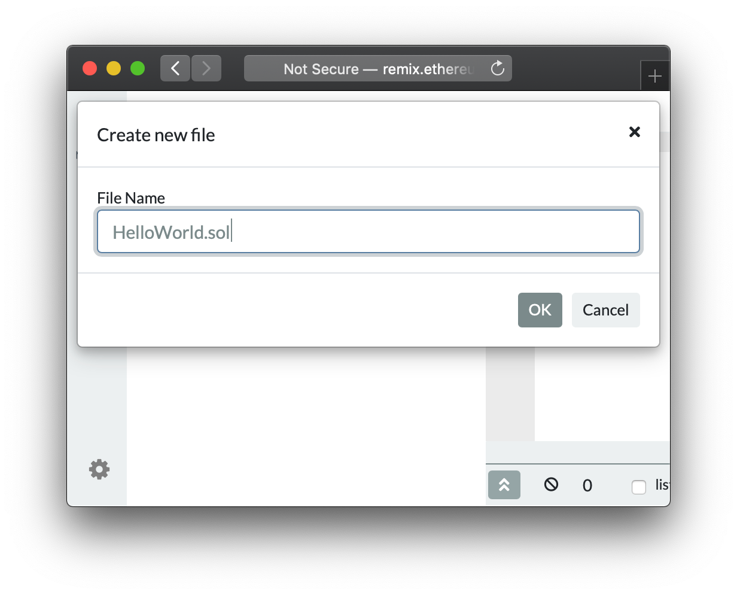Maximize the window with green button
Viewport: 737px width, 595px height.
pos(138,69)
